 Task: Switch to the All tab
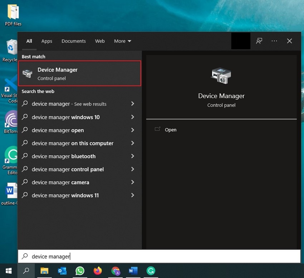29,41
